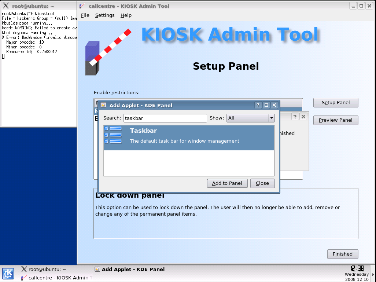Click the terminal line 'root@ubuntu:~# kiosktool'
The width and height of the screenshot is (376, 282).
tap(28, 14)
